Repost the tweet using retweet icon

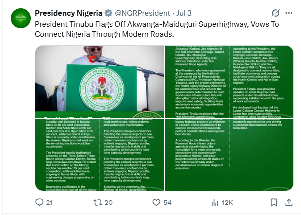tap(98, 202)
